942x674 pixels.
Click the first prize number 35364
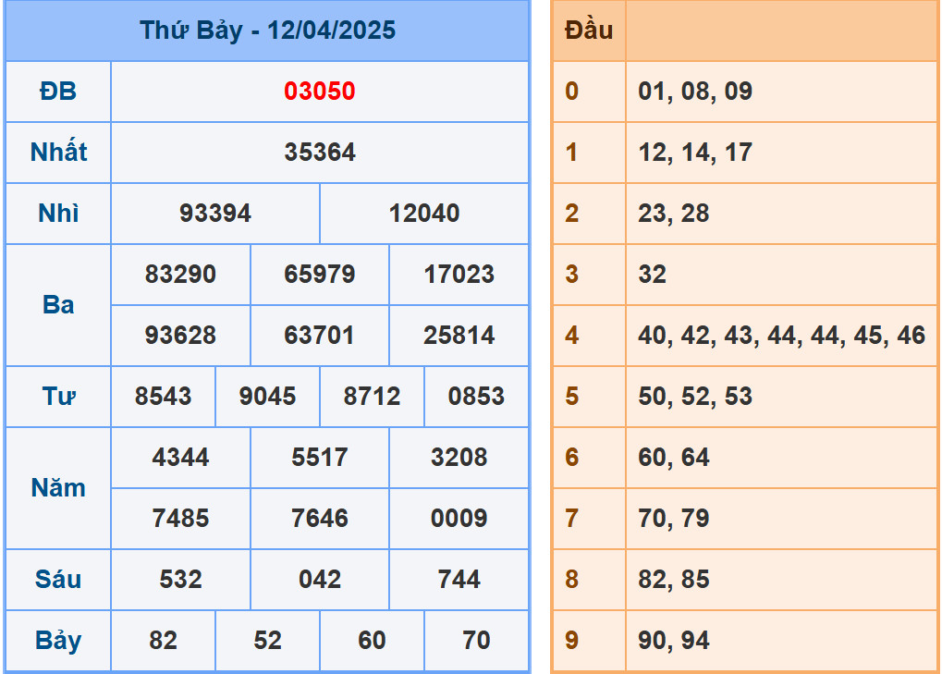320,153
